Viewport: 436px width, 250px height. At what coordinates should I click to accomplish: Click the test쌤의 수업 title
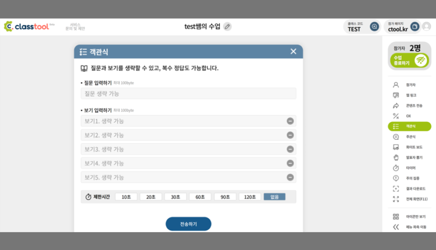pyautogui.click(x=202, y=26)
